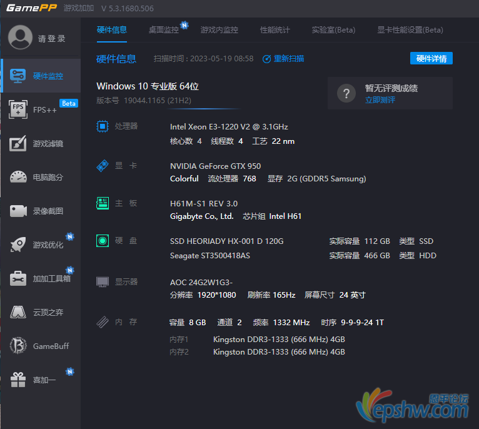Select the 云顶之弈 sidebar icon
This screenshot has height=429, width=479.
point(18,312)
